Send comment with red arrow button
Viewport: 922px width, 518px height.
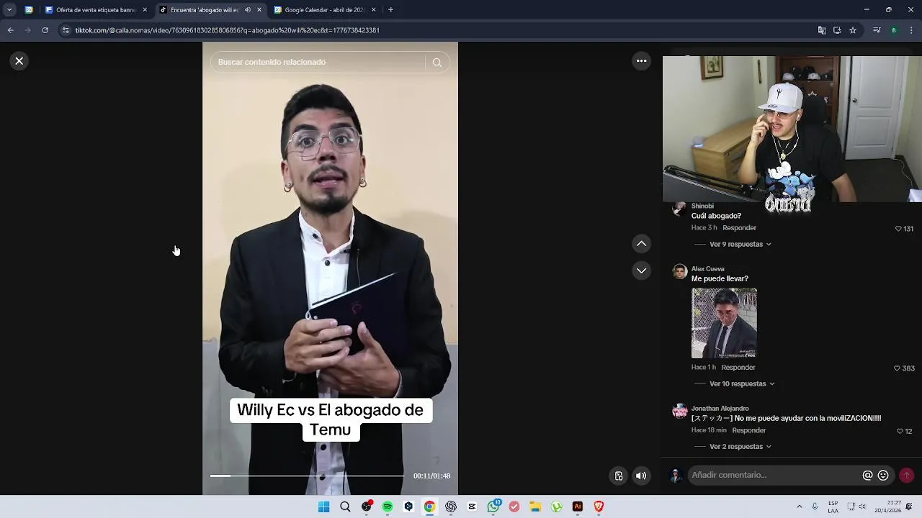click(906, 476)
